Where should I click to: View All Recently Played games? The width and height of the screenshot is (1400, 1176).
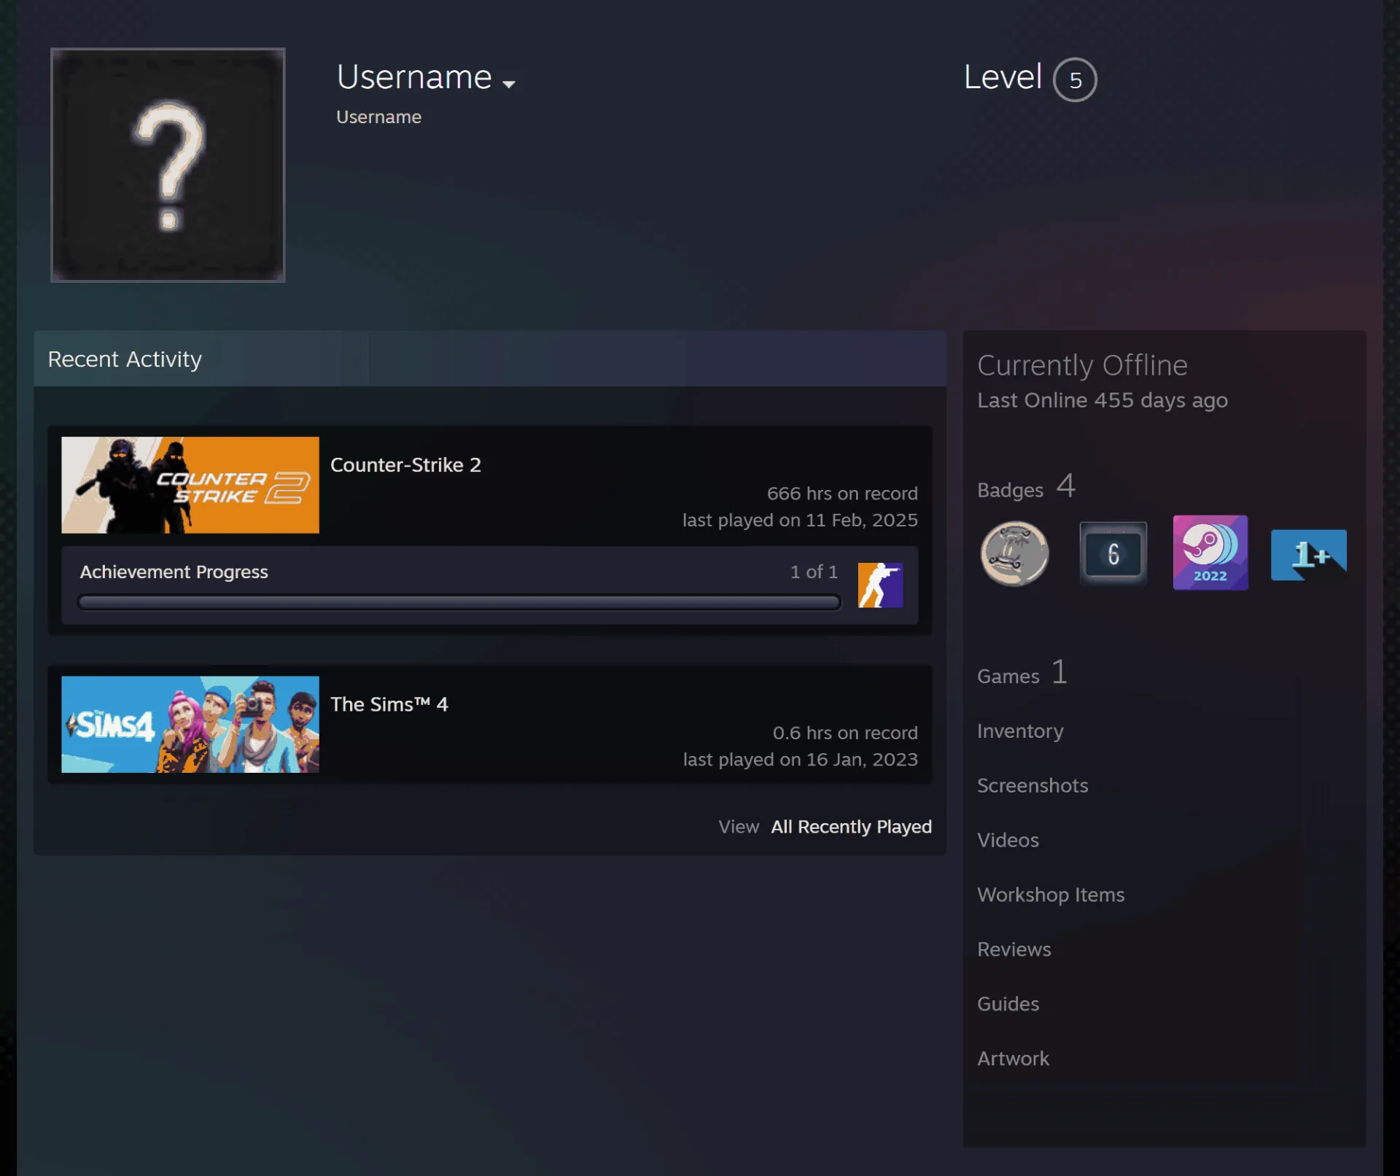pos(851,827)
